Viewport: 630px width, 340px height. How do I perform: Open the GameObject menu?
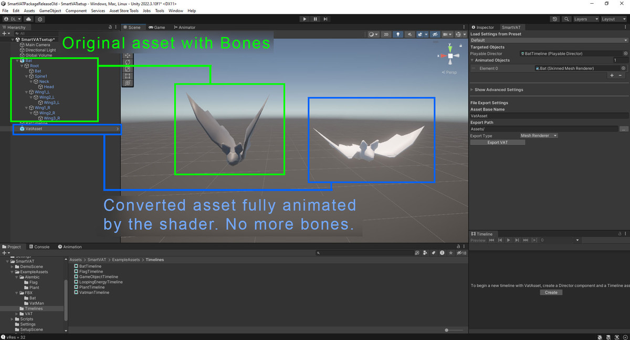coord(50,10)
